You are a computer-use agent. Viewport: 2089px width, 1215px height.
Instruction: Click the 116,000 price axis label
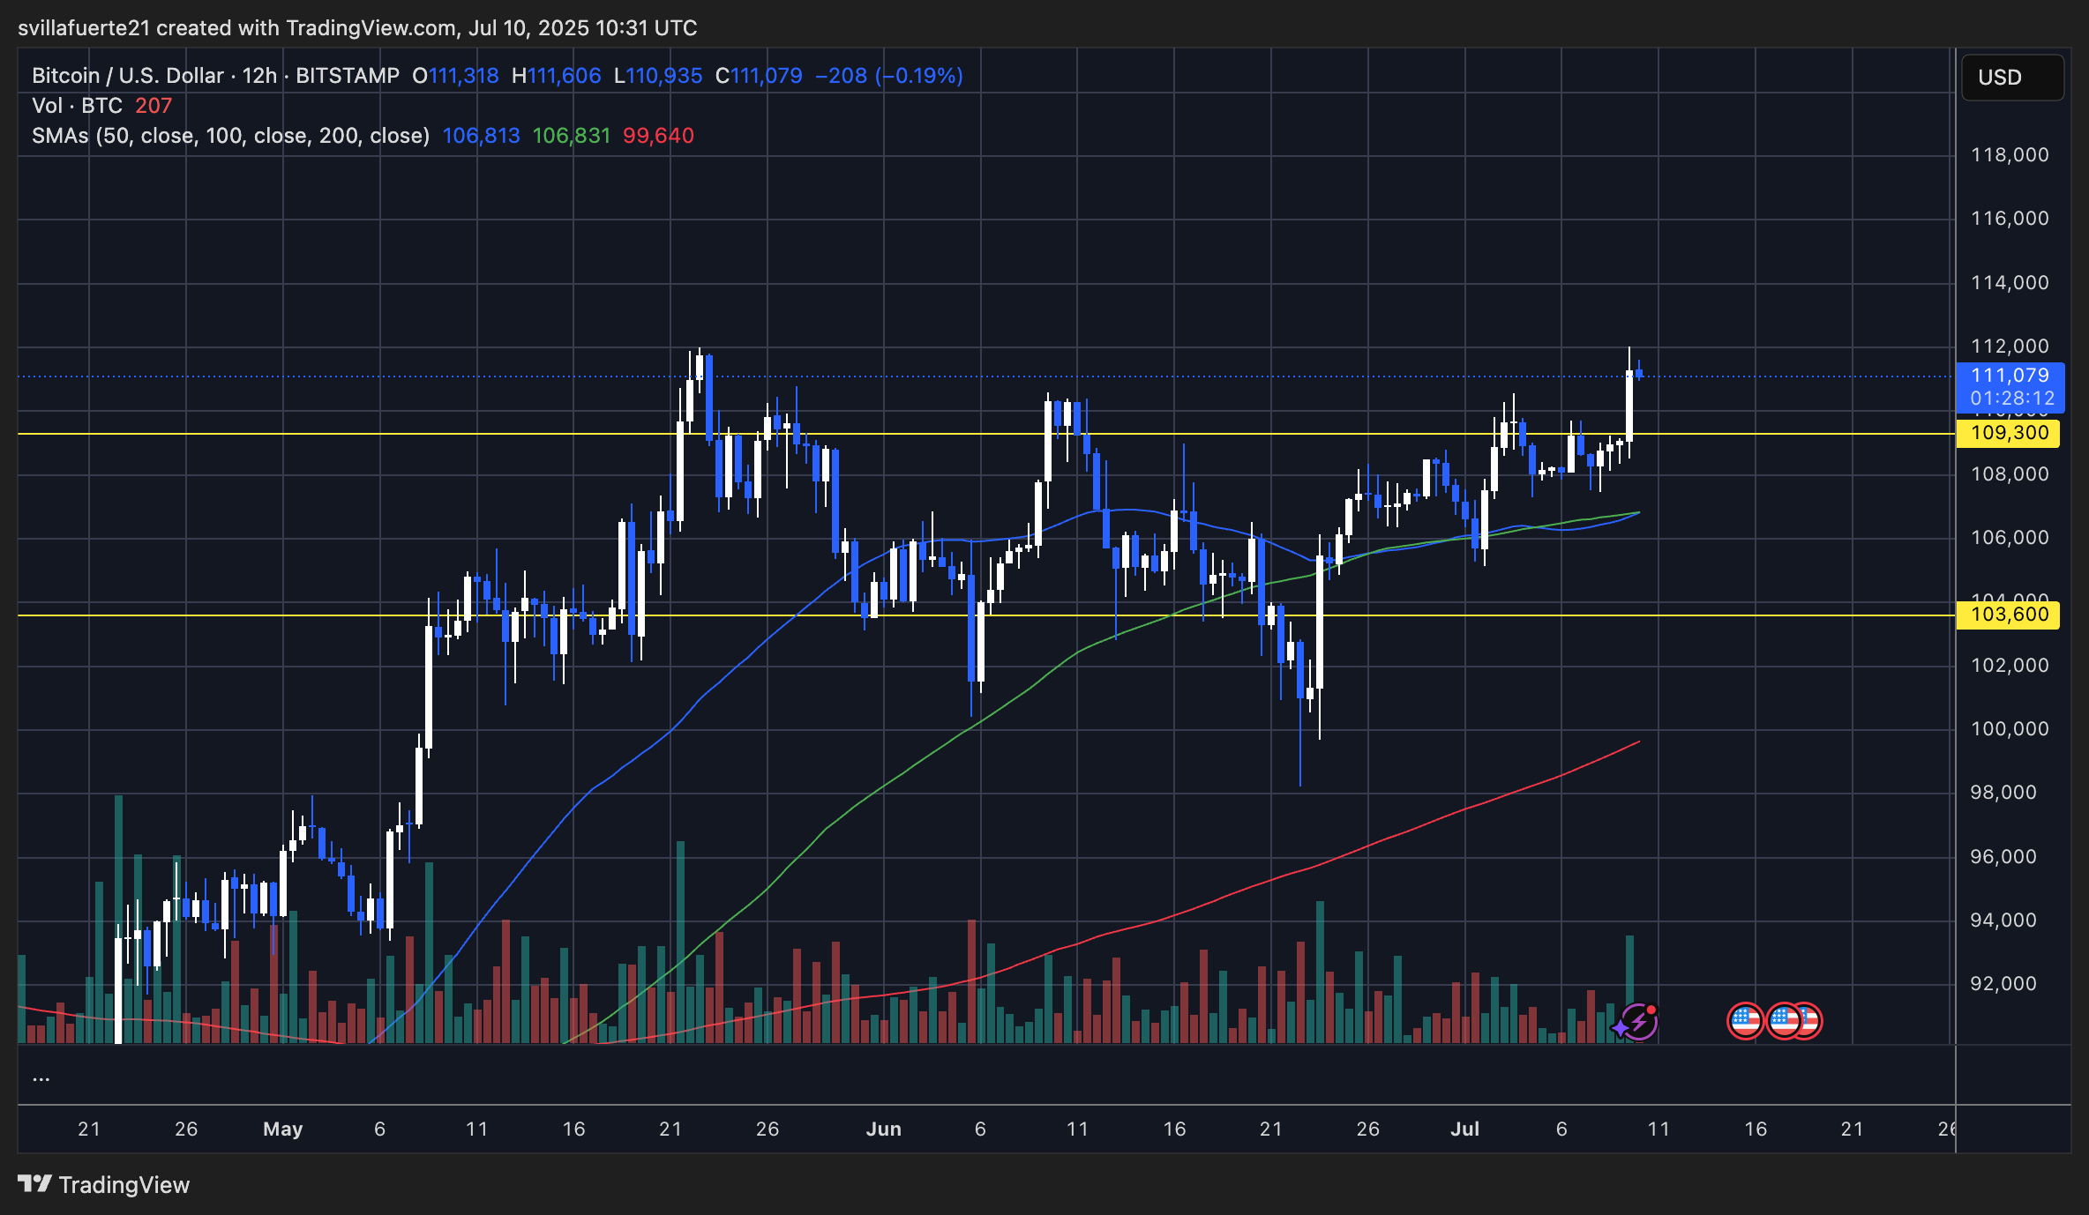point(2010,219)
